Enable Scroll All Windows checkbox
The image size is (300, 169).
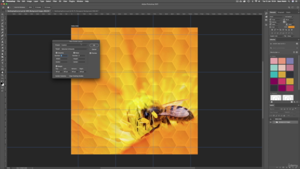14,8
